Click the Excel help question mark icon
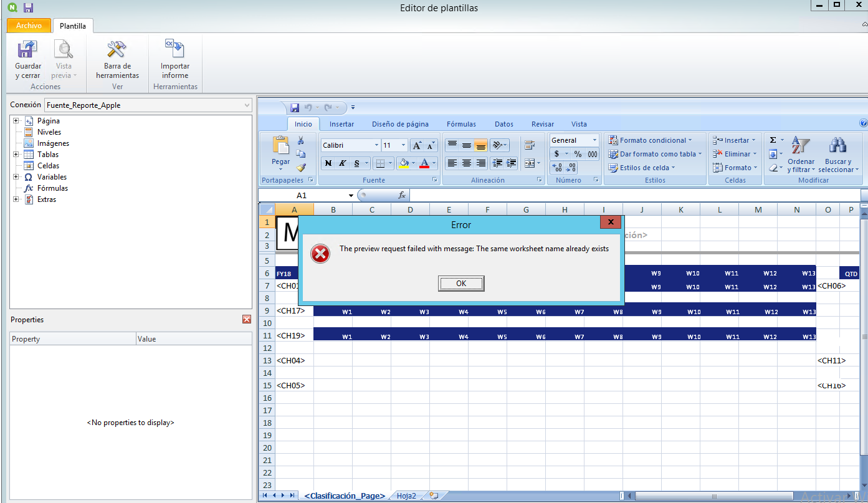 coord(863,123)
